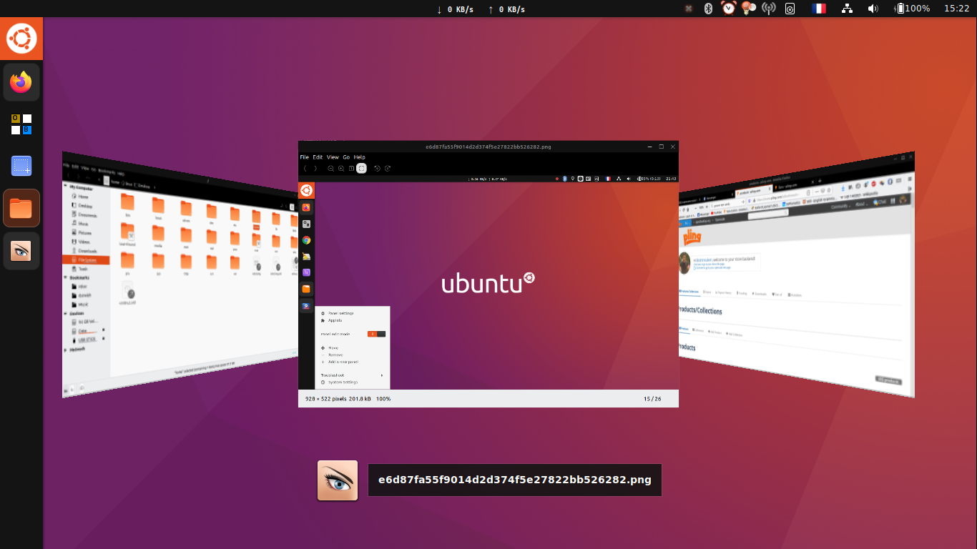
Task: Open View menu in image viewer
Action: pos(333,157)
